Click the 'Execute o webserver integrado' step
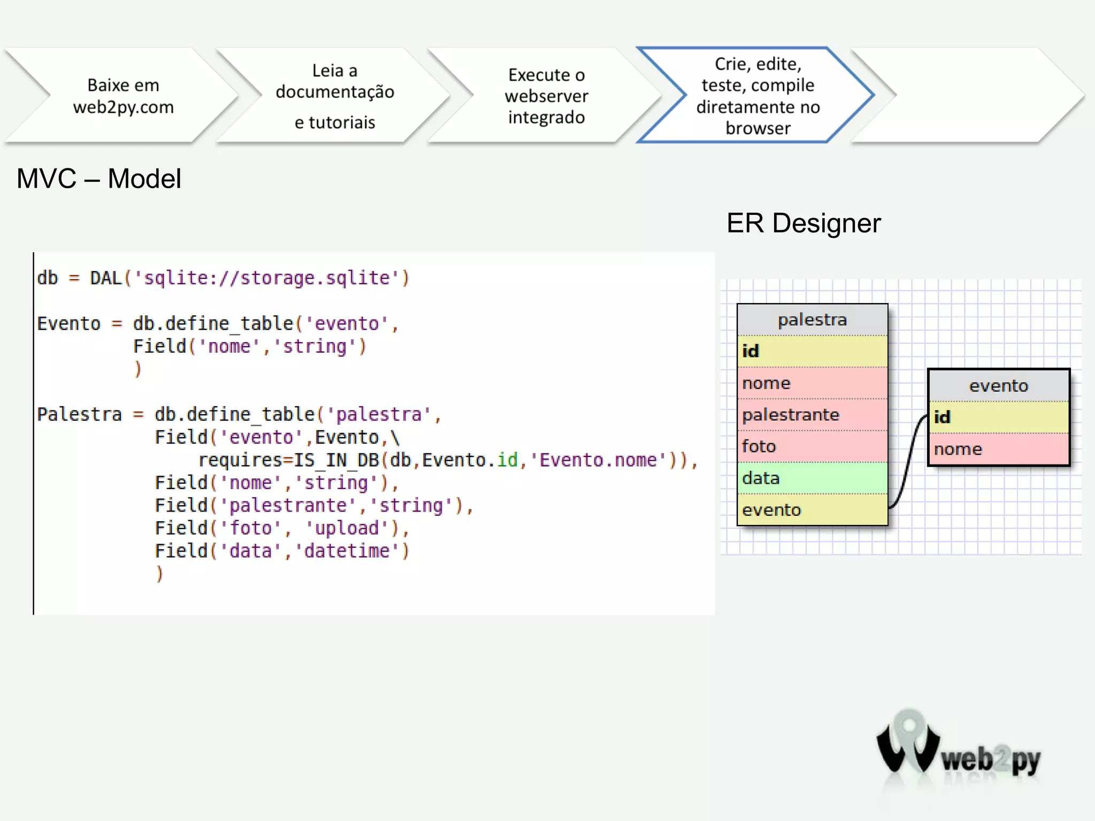 click(x=546, y=95)
